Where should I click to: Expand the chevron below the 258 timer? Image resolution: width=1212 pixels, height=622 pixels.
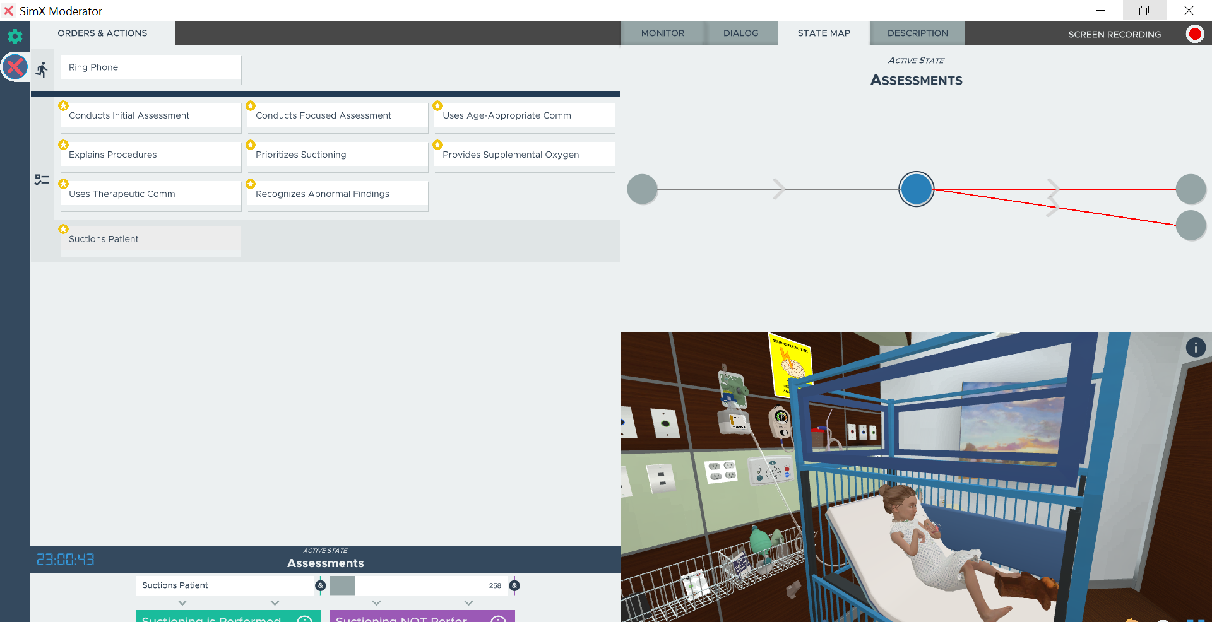point(468,603)
